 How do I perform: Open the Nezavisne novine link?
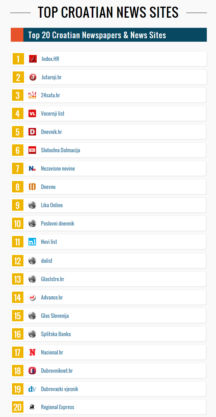click(x=58, y=168)
